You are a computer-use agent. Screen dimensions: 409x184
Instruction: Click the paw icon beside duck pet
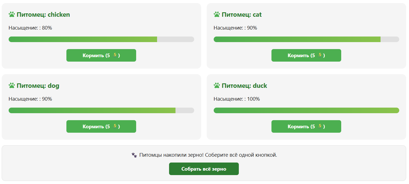217,86
